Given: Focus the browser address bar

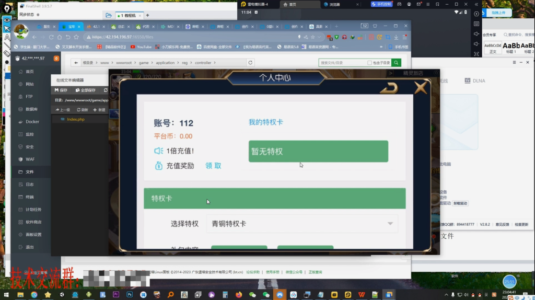Looking at the screenshot, I should point(191,37).
